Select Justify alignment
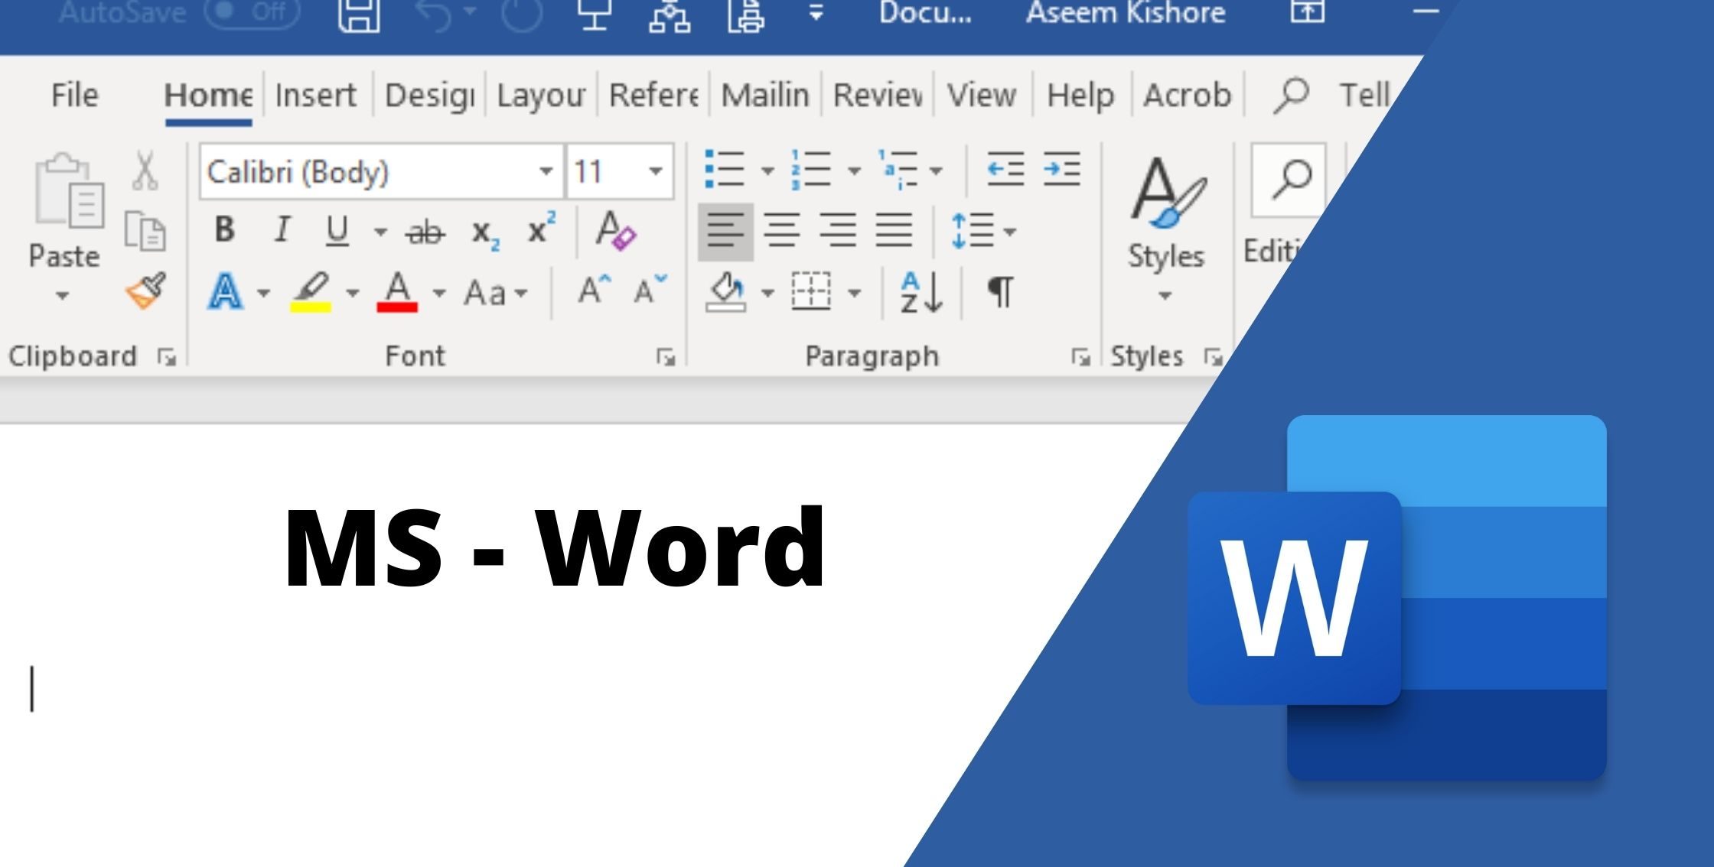The image size is (1714, 867). [894, 231]
